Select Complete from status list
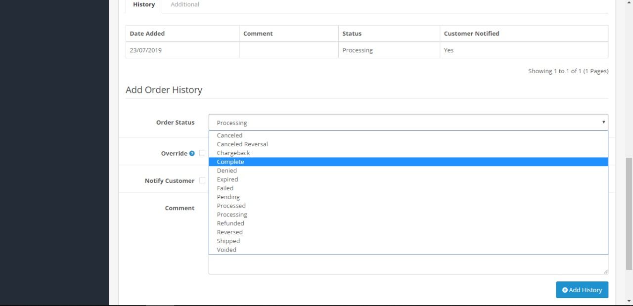This screenshot has width=633, height=306. click(230, 162)
